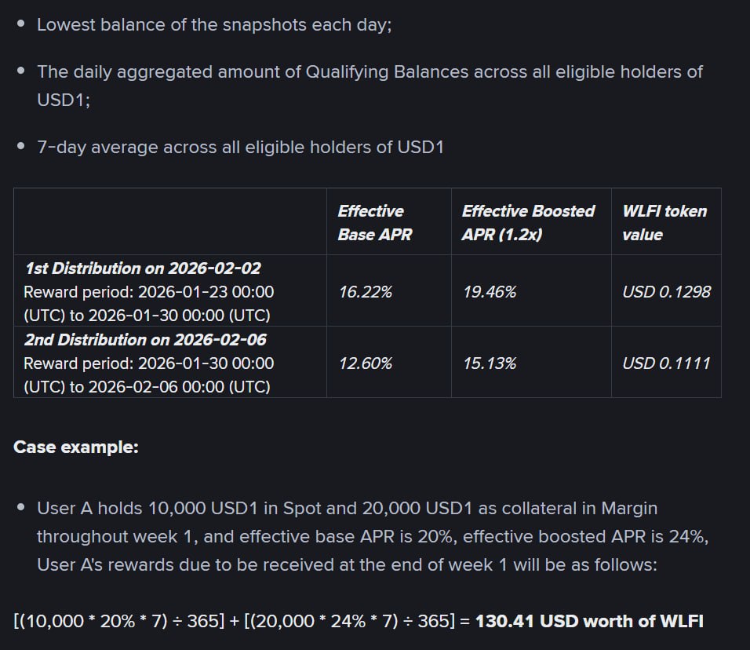Click the empty top-left table header cell
The height and width of the screenshot is (650, 750).
click(169, 221)
